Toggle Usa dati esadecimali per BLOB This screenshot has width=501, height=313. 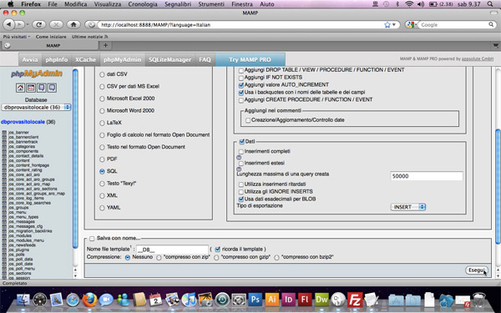tap(241, 199)
